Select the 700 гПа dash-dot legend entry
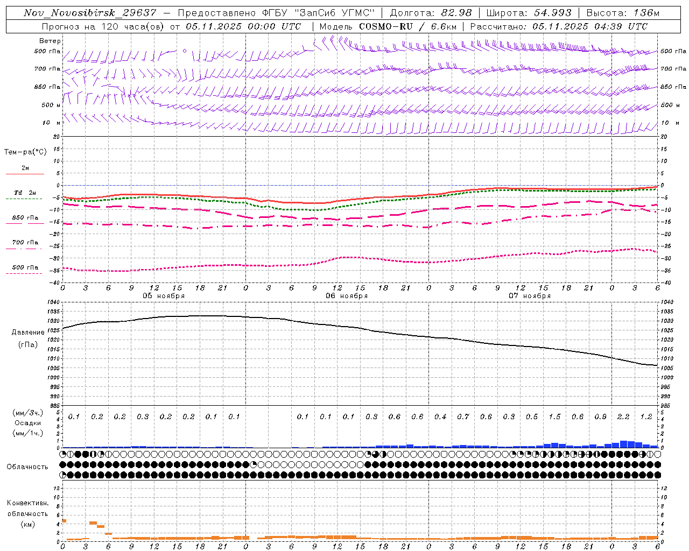 pos(25,243)
